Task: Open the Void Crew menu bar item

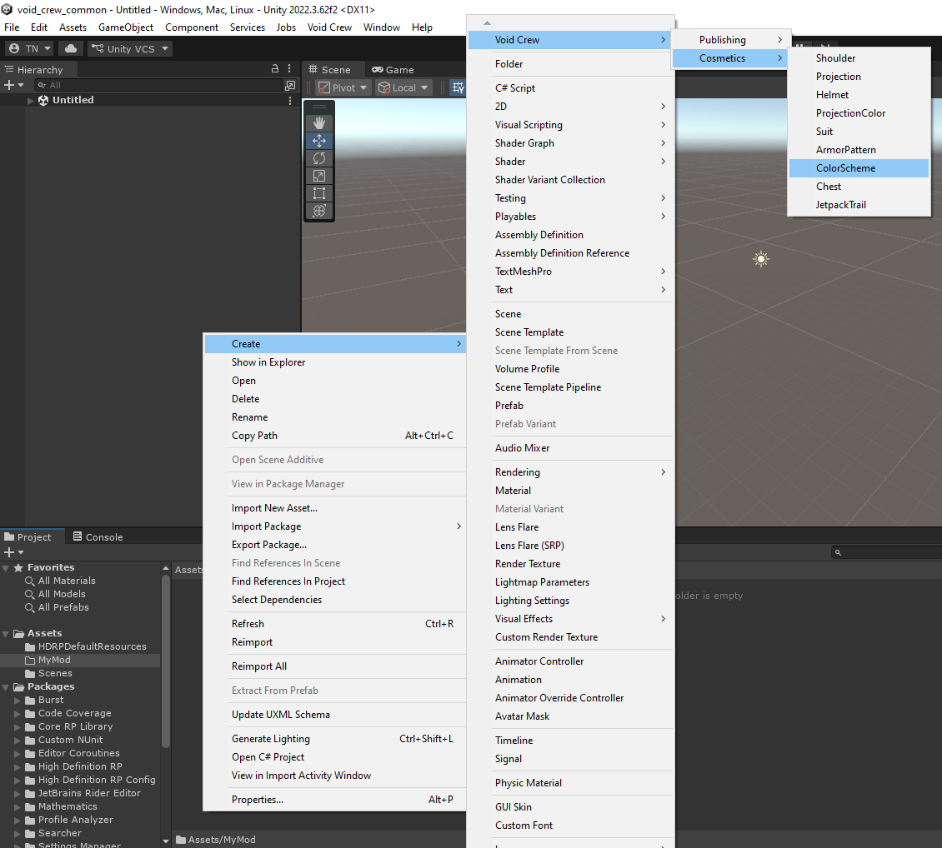Action: [329, 27]
